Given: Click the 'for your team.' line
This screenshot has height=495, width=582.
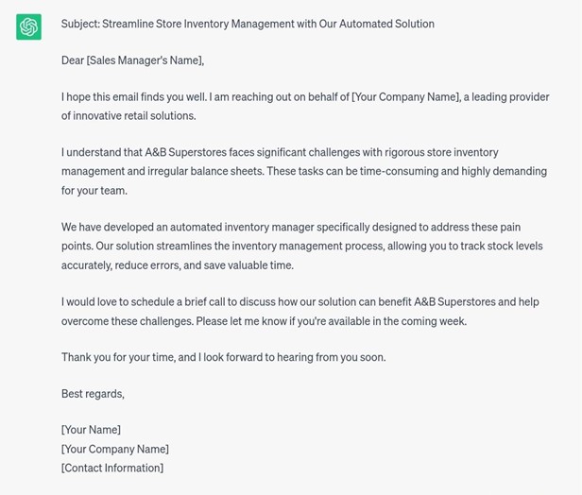Looking at the screenshot, I should pos(94,191).
